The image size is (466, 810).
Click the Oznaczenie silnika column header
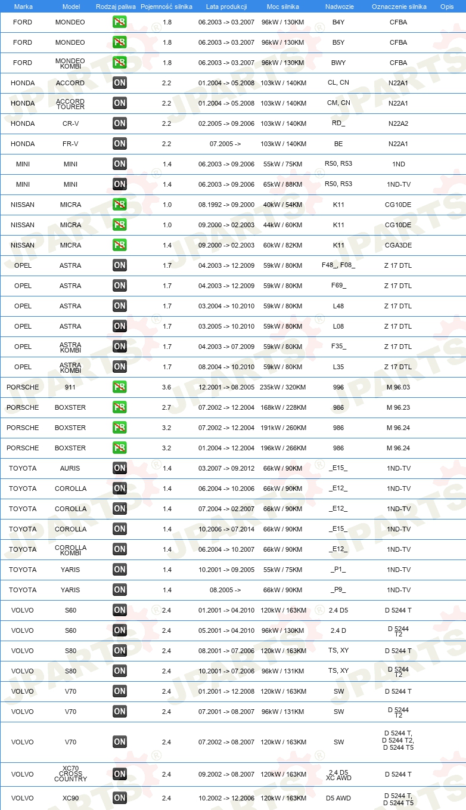399,7
